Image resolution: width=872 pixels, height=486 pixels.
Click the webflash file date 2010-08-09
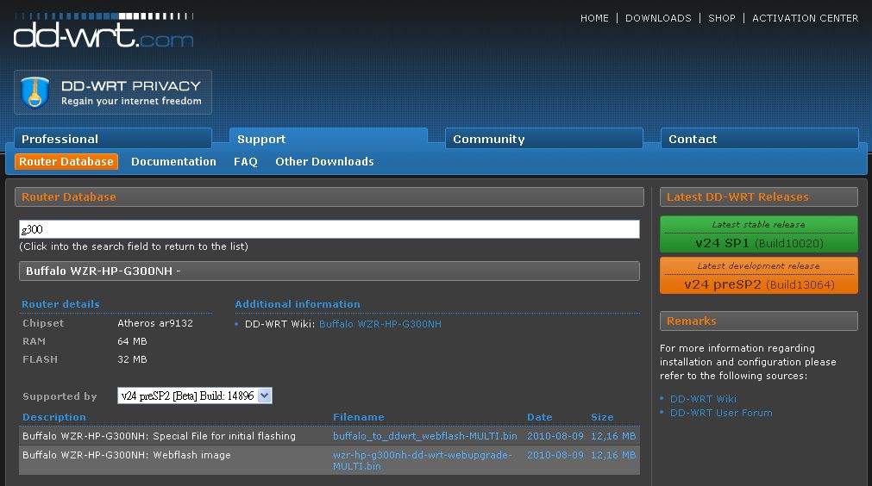pos(555,436)
